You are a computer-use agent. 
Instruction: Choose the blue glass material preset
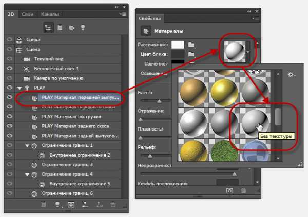pos(255,150)
